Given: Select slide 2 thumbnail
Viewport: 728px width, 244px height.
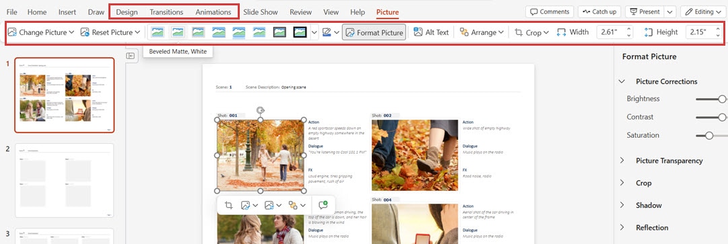Looking at the screenshot, I should pos(65,180).
